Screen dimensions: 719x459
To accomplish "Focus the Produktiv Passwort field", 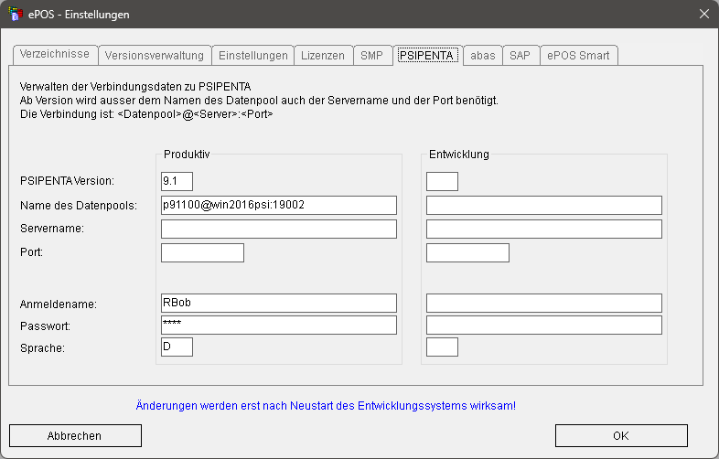I will click(279, 325).
